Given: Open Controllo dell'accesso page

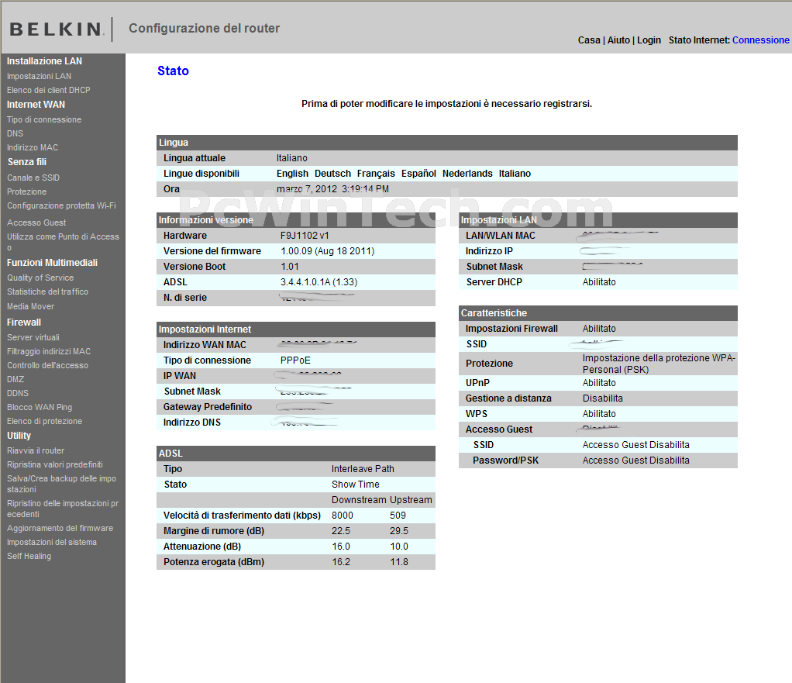Looking at the screenshot, I should 47,365.
